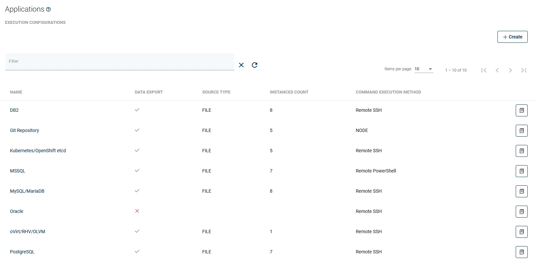Refresh the applications list
Screen dimensions: 535x264
(255, 65)
